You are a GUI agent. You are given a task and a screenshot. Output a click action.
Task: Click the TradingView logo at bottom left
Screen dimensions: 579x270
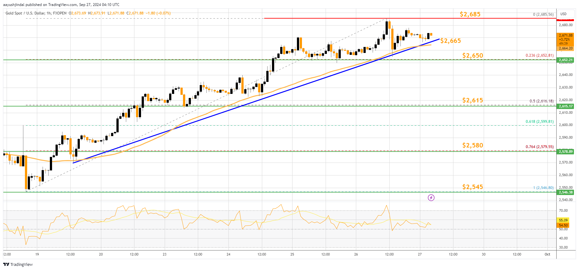[x=18, y=264]
